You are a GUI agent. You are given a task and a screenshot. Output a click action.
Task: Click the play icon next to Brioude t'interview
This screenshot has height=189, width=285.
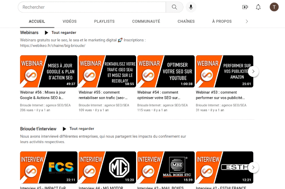click(x=64, y=129)
